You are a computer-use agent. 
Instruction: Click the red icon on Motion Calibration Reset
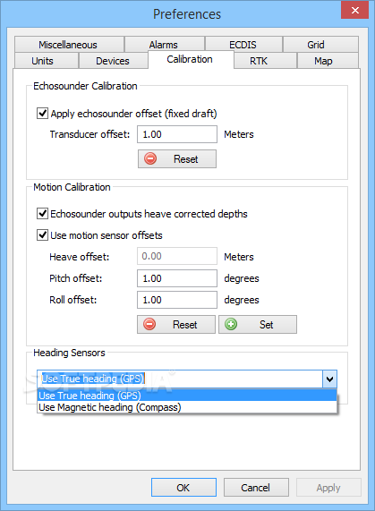[149, 324]
